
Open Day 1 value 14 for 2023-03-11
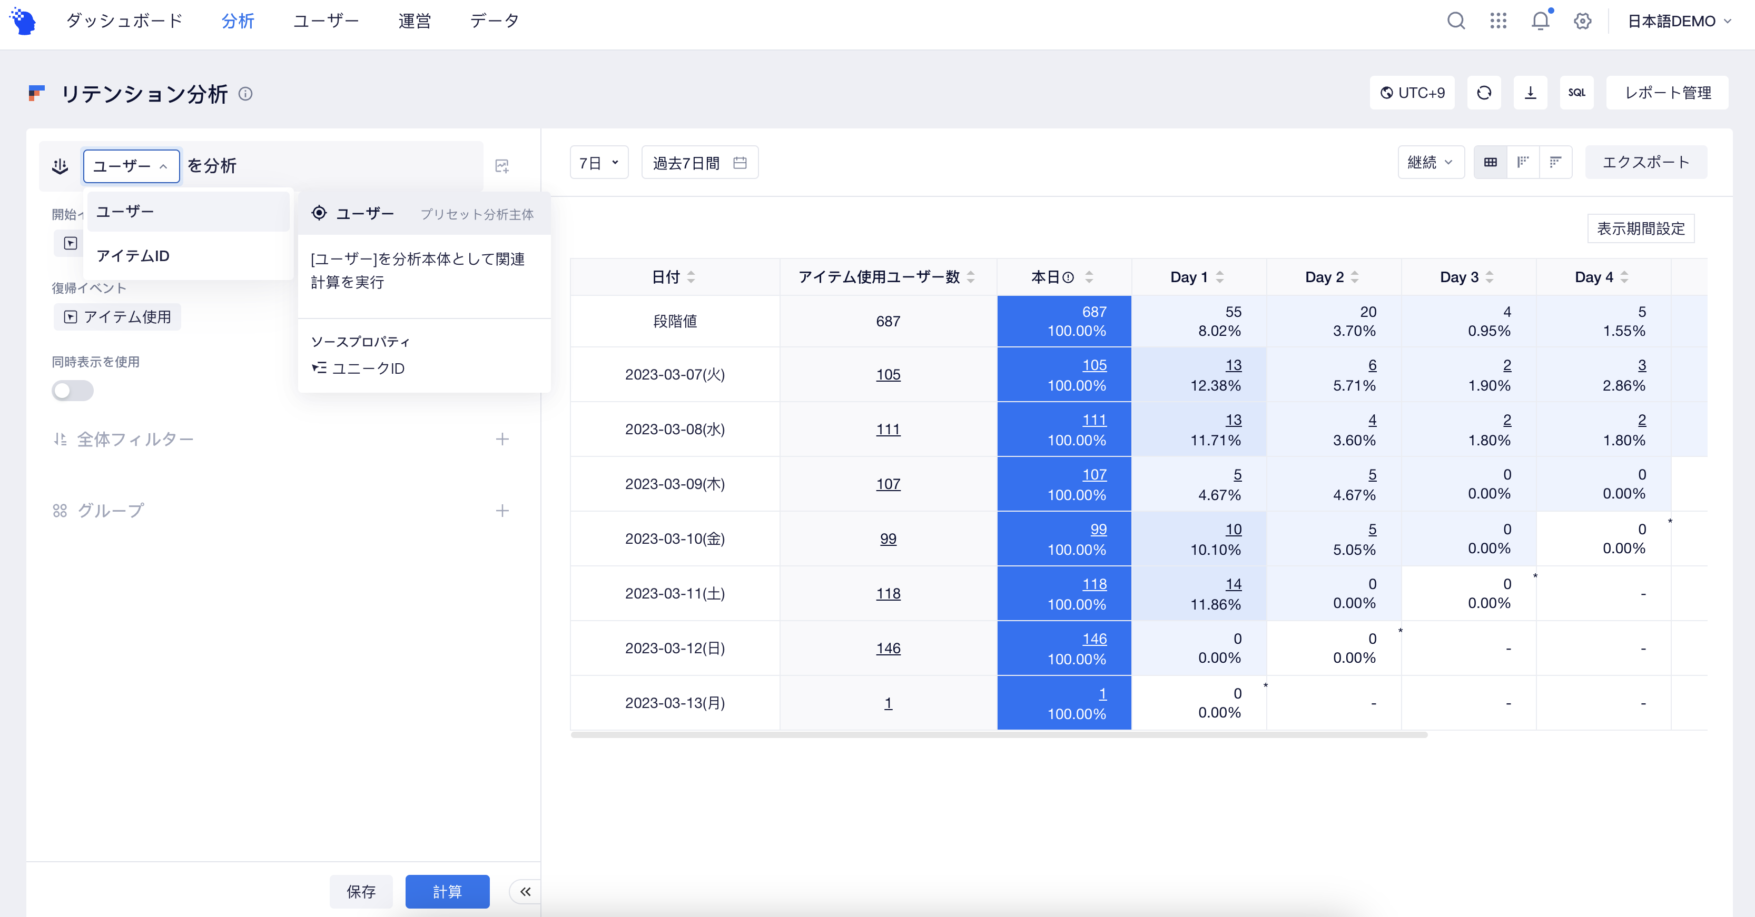click(1233, 585)
